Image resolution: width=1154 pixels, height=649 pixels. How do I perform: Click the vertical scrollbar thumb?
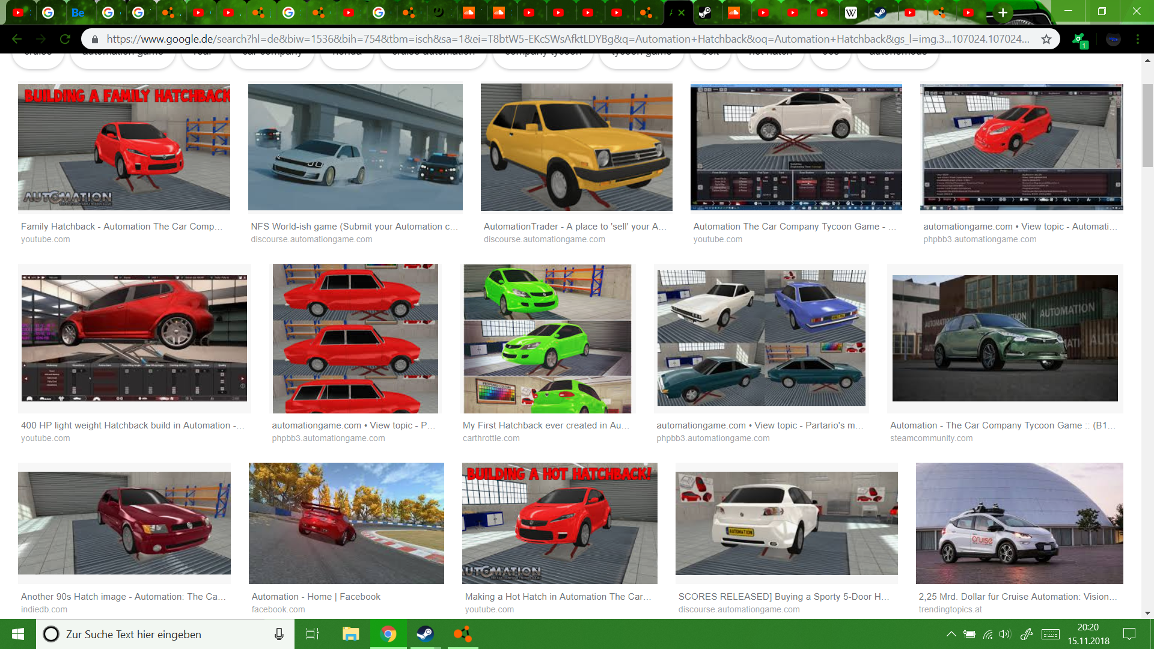(1148, 126)
